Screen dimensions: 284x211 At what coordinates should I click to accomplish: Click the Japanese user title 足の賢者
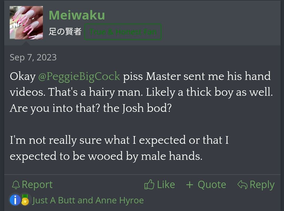click(x=65, y=31)
